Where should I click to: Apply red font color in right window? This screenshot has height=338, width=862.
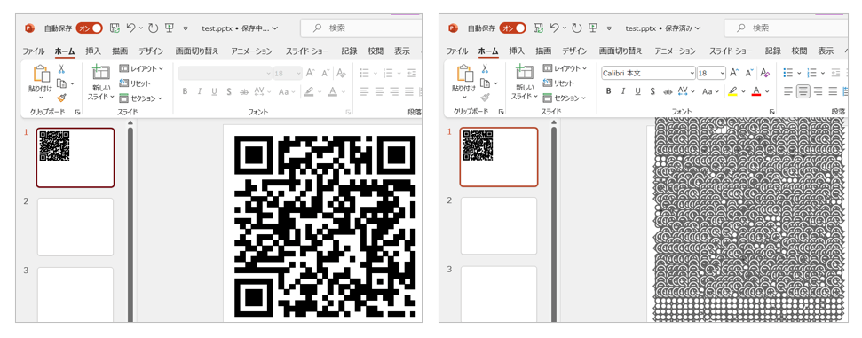[x=757, y=91]
